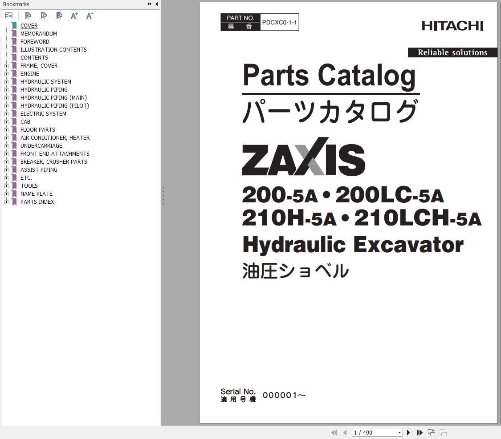The height and width of the screenshot is (439, 501).
Task: Go to the previous page
Action: tap(345, 433)
